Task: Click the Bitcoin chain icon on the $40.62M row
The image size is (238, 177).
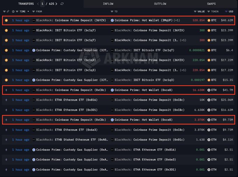Action: tap(6, 20)
